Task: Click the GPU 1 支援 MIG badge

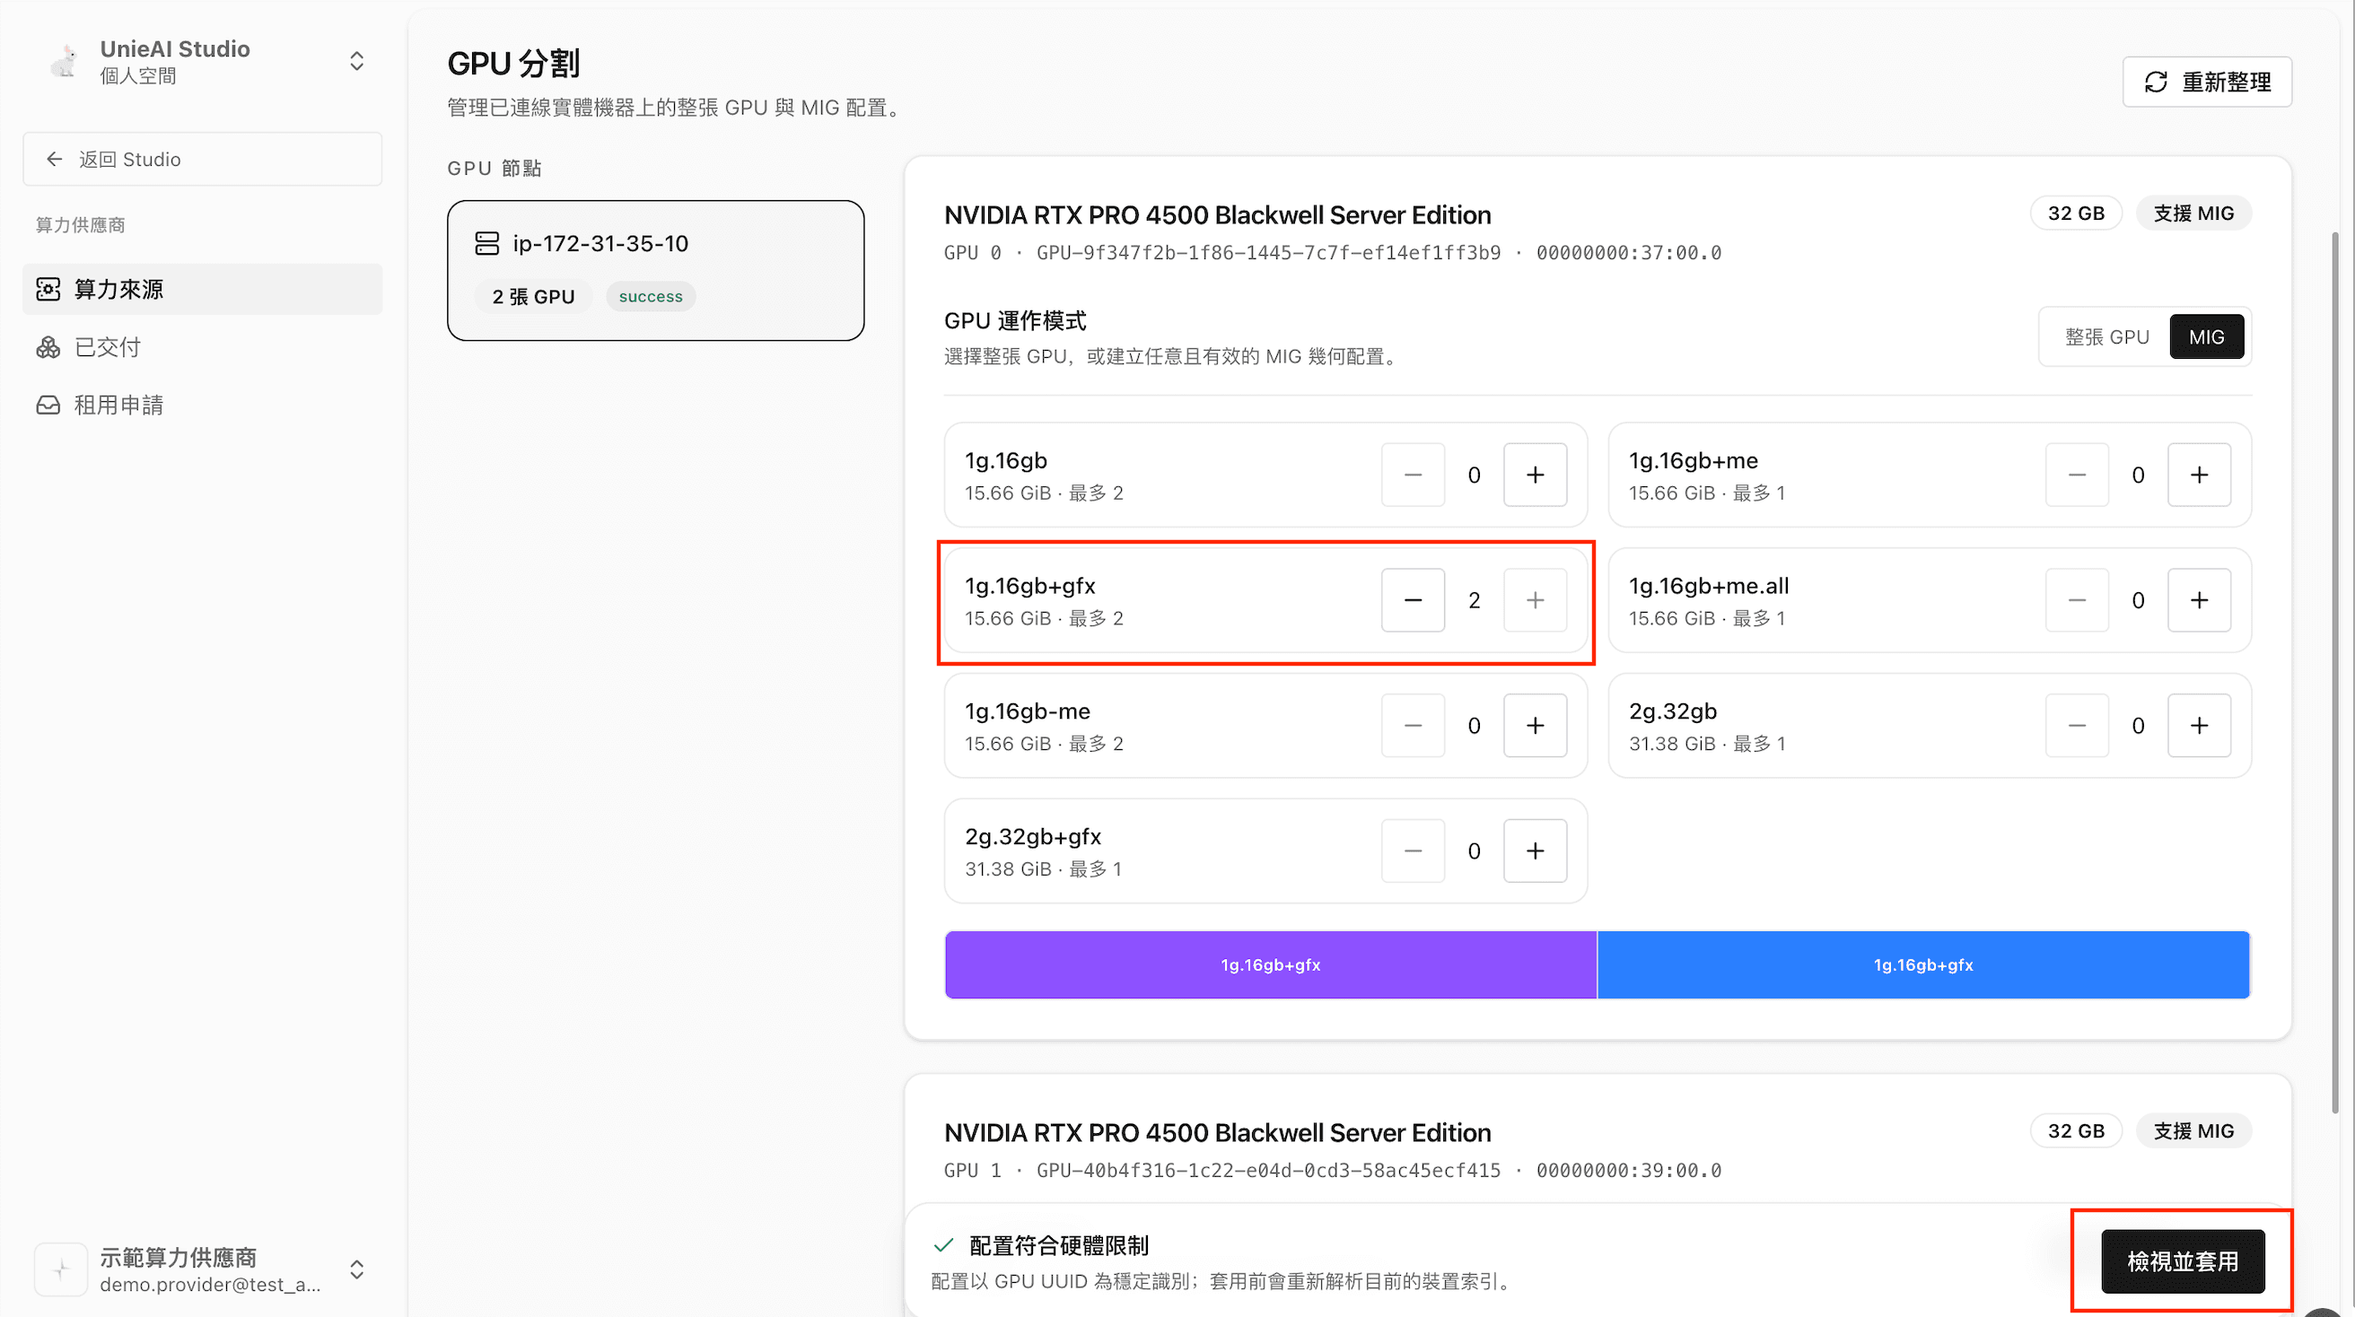Action: point(2193,1131)
